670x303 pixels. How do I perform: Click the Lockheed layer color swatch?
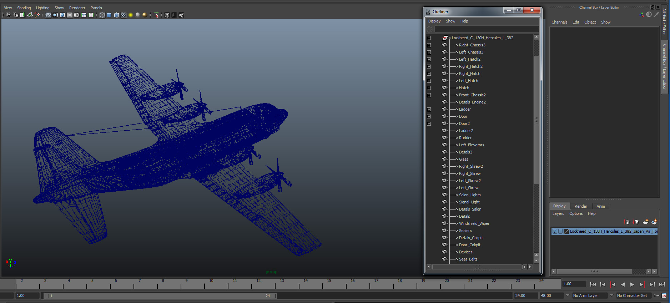[566, 231]
